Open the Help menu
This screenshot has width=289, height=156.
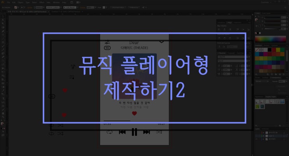coord(64,2)
